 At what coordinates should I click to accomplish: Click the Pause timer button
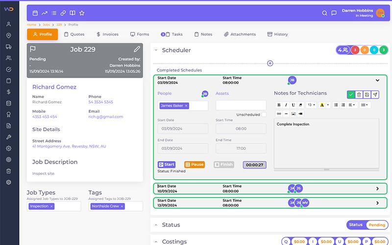point(195,165)
